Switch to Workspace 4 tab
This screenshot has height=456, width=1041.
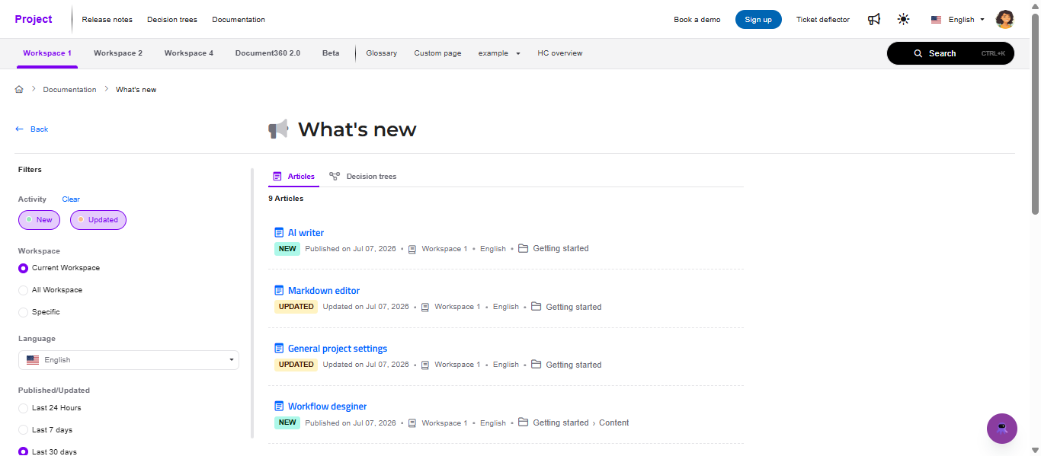point(189,53)
